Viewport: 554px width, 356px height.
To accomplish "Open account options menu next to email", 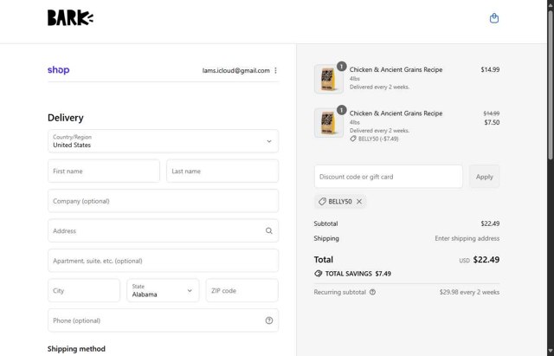I will (x=275, y=70).
